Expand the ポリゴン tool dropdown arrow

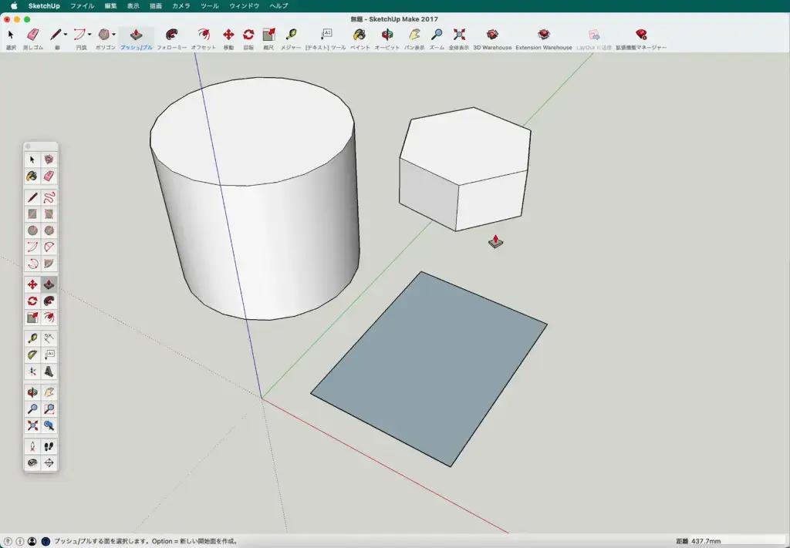pyautogui.click(x=114, y=35)
